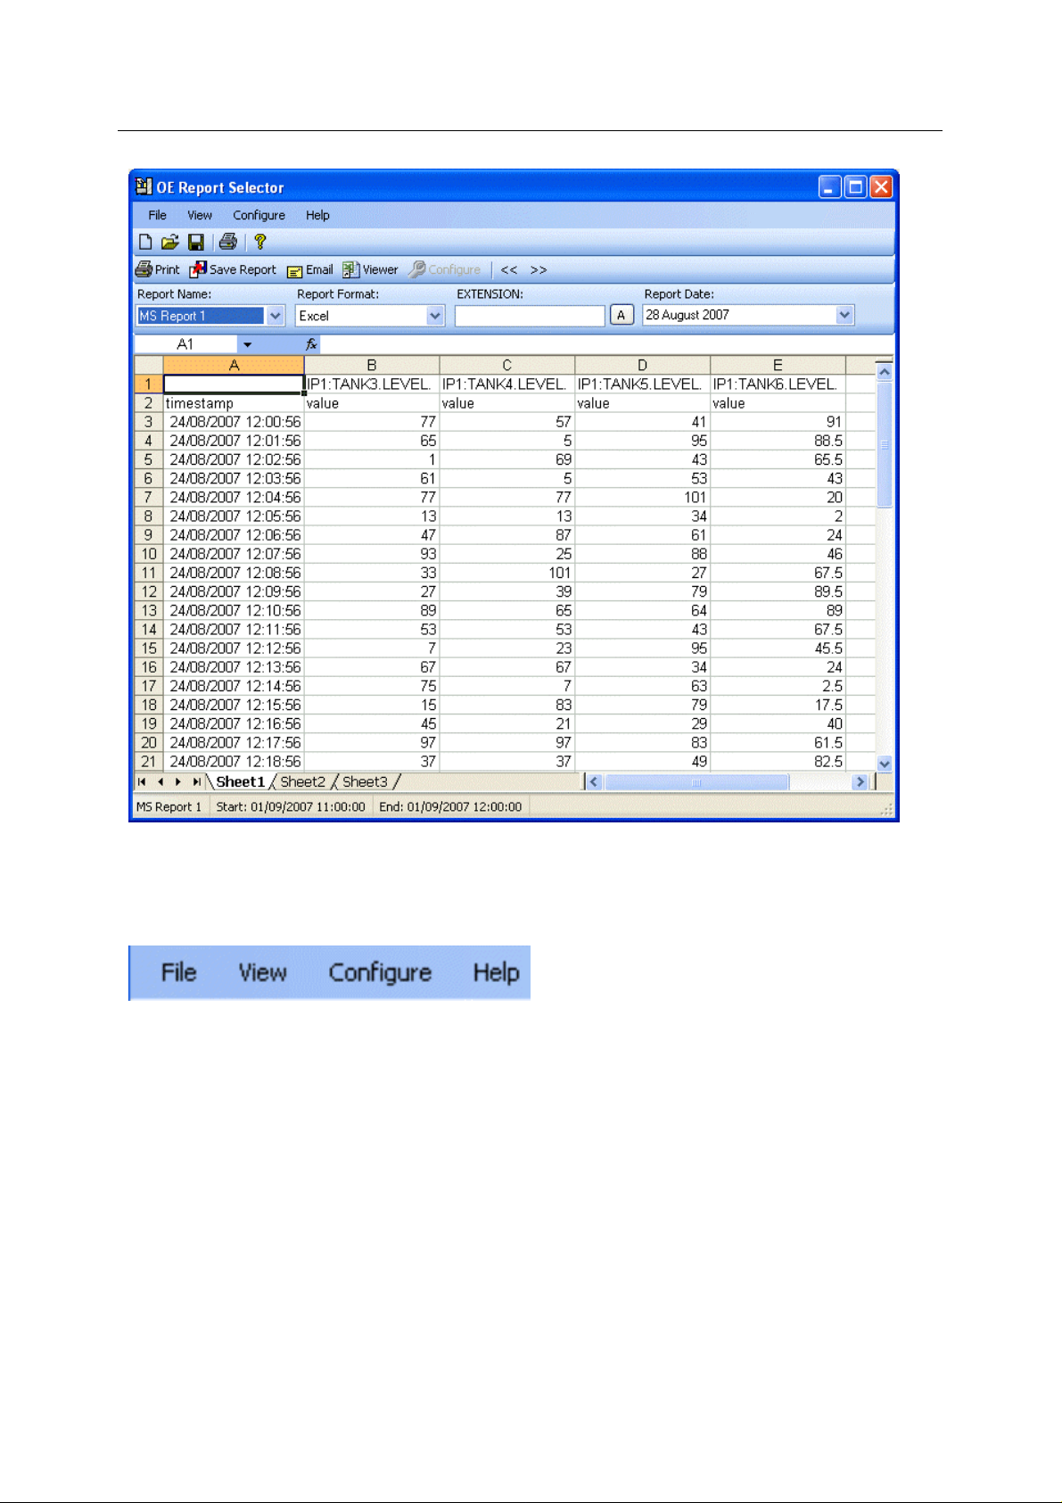The width and height of the screenshot is (1062, 1503).
Task: Click cell IP1:TANK4.LEVEL.
Action: pyautogui.click(x=507, y=384)
